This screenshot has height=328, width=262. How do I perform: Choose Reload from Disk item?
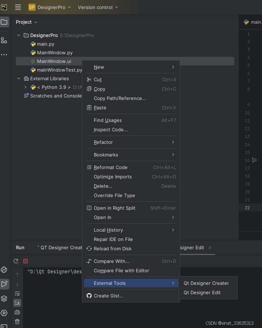click(x=131, y=249)
